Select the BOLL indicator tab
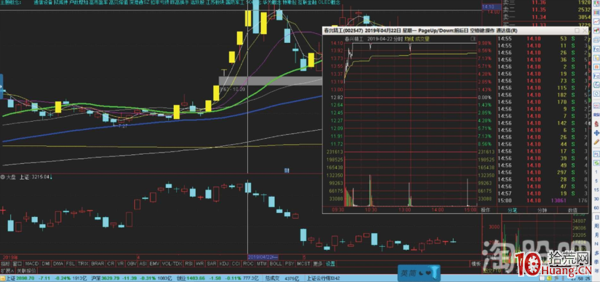The width and height of the screenshot is (600, 282). (275, 264)
